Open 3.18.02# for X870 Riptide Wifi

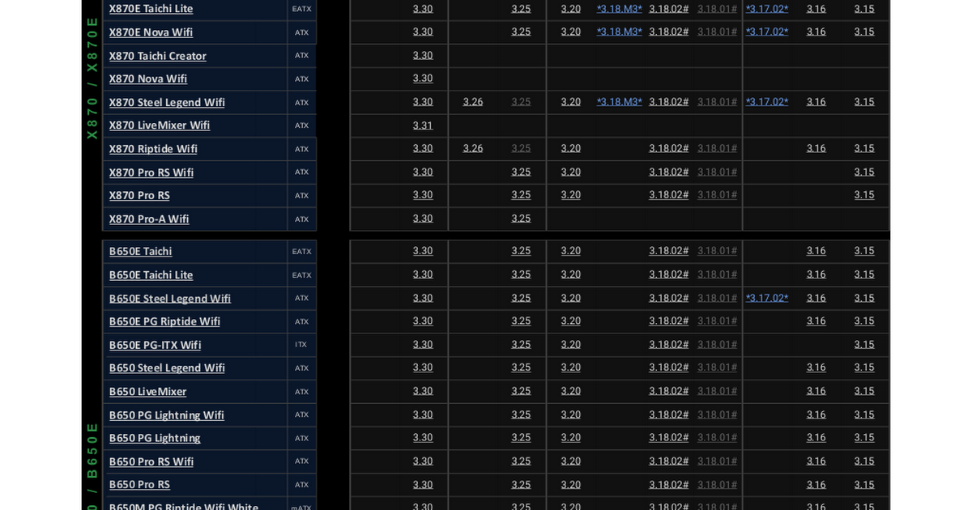point(669,148)
